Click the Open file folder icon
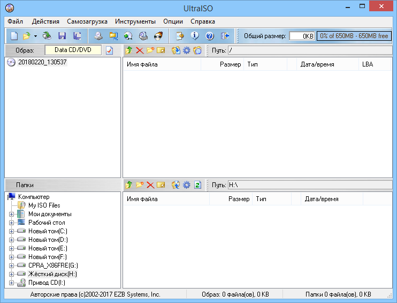 [26, 36]
